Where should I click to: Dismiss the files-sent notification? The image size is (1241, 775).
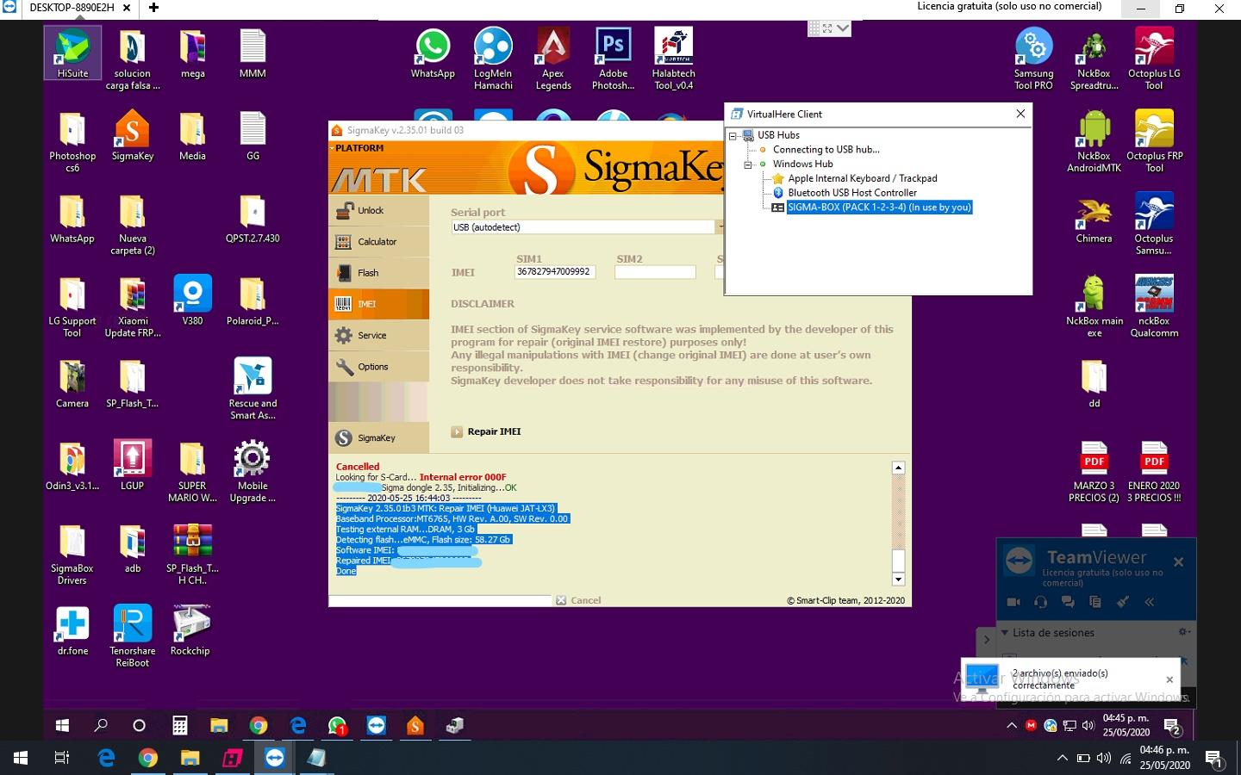[1169, 679]
